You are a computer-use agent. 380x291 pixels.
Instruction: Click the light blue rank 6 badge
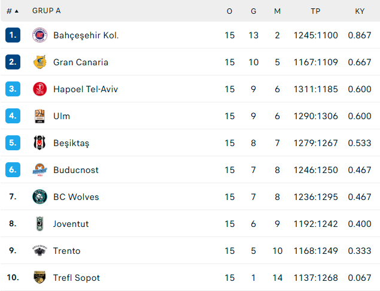coord(13,170)
